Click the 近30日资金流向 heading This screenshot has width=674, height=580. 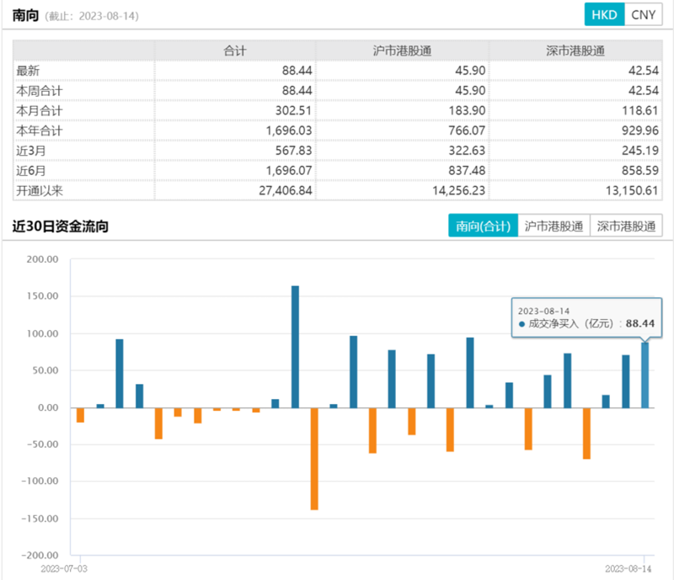point(60,226)
